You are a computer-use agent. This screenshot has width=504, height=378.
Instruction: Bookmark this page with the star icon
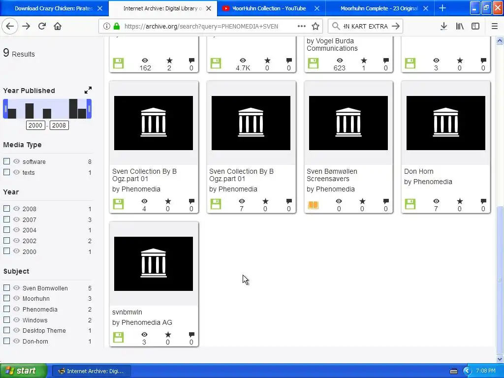315,26
